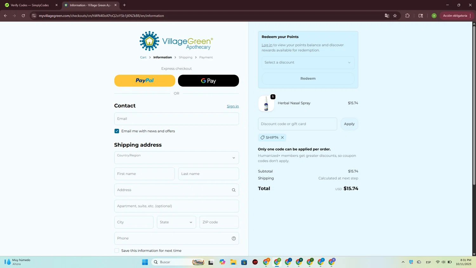This screenshot has width=476, height=268.
Task: Click the Phone field help icon
Action: (x=234, y=238)
